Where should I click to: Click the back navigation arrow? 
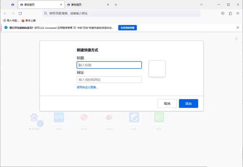(5, 13)
